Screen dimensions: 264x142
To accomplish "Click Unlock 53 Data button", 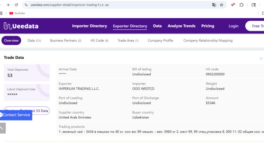I will click(x=40, y=111).
